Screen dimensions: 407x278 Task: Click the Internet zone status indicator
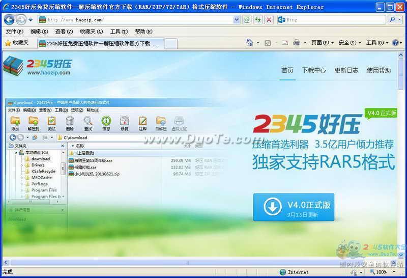click(x=295, y=272)
